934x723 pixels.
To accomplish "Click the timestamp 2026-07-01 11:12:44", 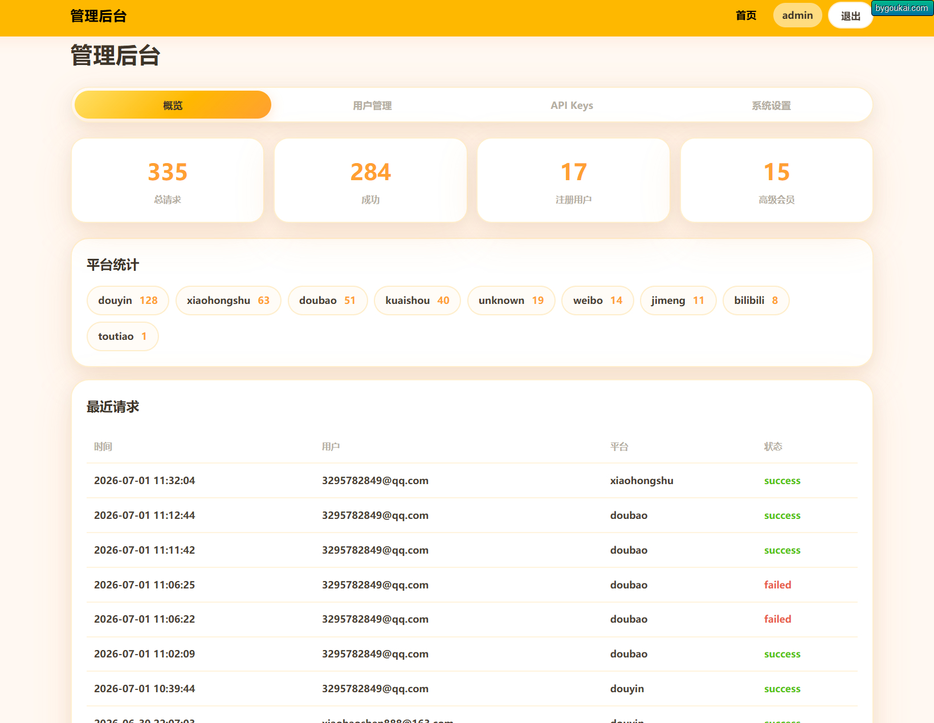I will (x=144, y=515).
